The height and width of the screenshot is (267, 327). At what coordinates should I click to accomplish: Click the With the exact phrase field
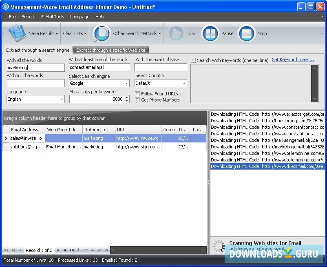(161, 68)
